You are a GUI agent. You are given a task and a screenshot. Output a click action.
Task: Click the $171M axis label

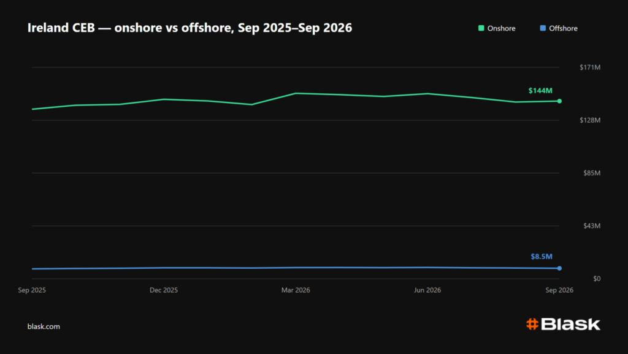tap(590, 67)
